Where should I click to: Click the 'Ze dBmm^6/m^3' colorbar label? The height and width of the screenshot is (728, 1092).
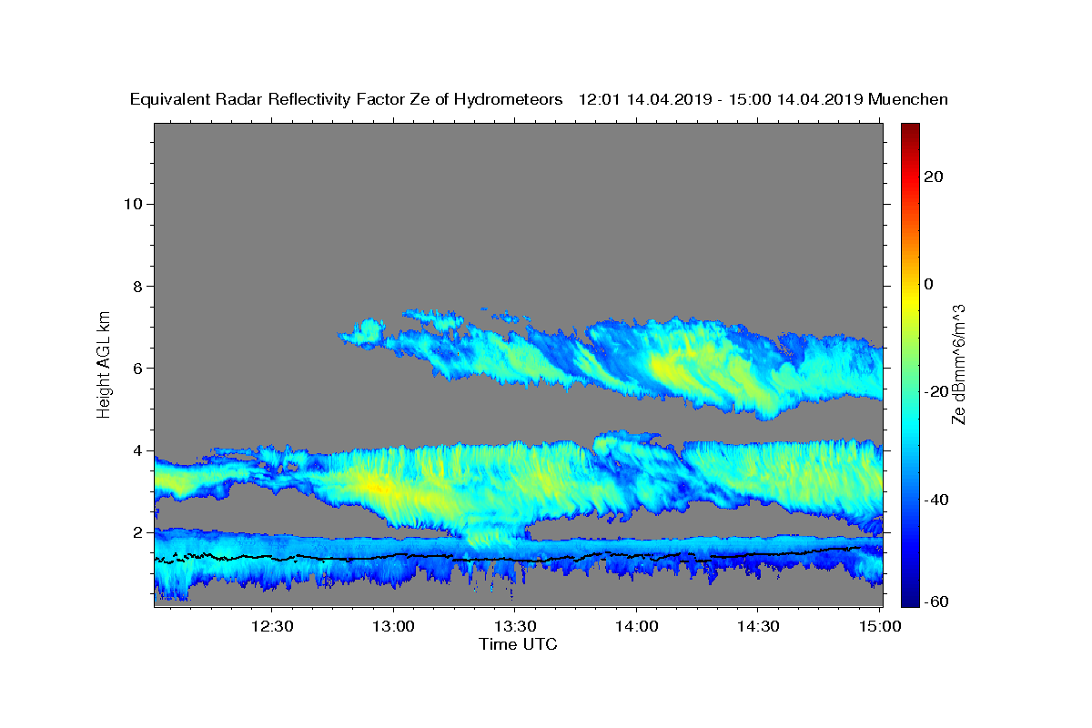coord(958,365)
